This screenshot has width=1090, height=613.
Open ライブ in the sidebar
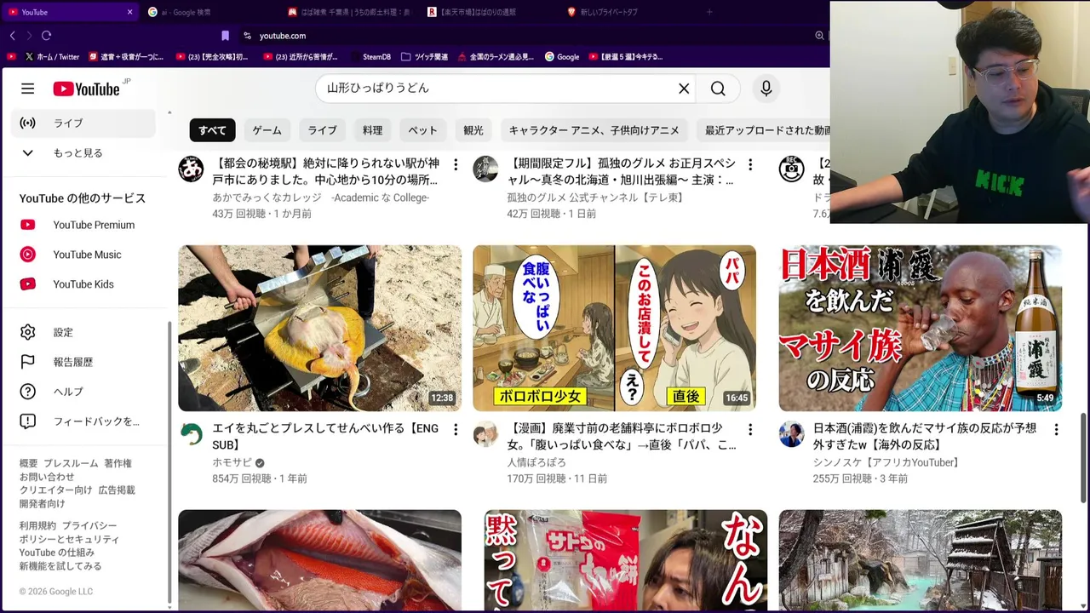point(83,123)
